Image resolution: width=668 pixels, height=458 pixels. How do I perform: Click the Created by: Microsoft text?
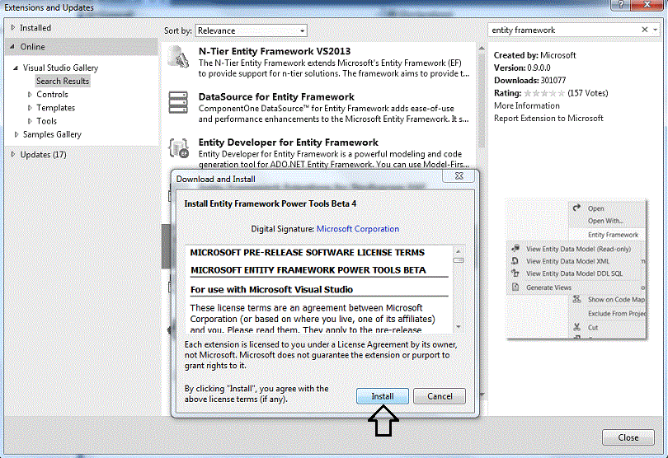[534, 55]
